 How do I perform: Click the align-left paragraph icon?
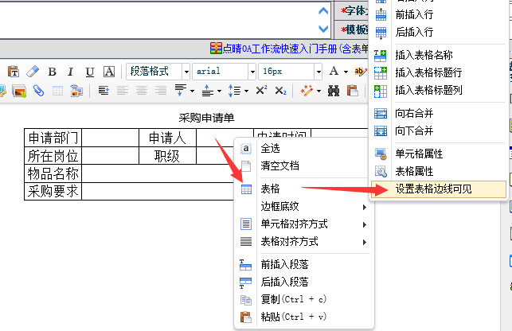coord(104,91)
